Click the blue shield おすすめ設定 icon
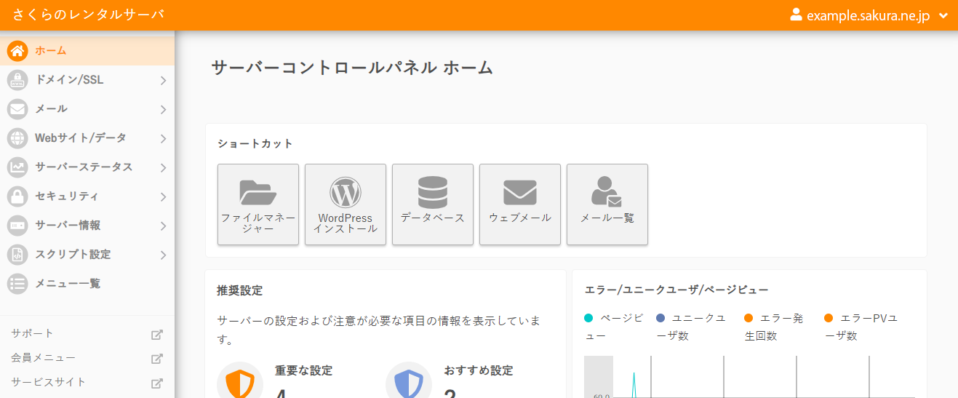The width and height of the screenshot is (958, 398). (409, 383)
